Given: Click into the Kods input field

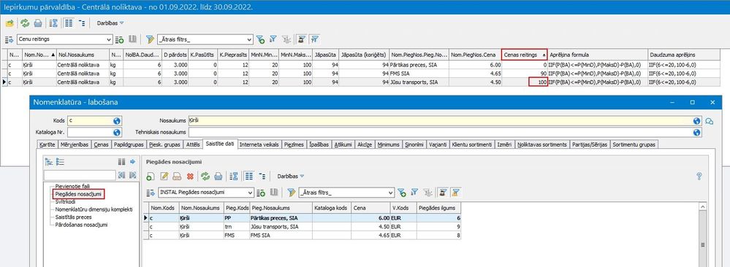Looking at the screenshot, I should point(90,121).
